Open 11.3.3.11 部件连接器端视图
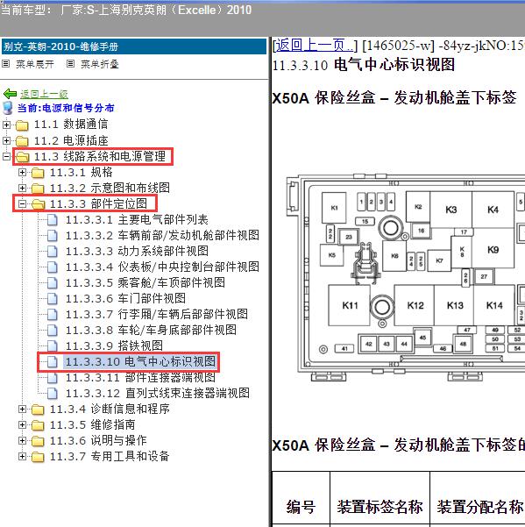Screen dimensions: 525x527 [140, 377]
